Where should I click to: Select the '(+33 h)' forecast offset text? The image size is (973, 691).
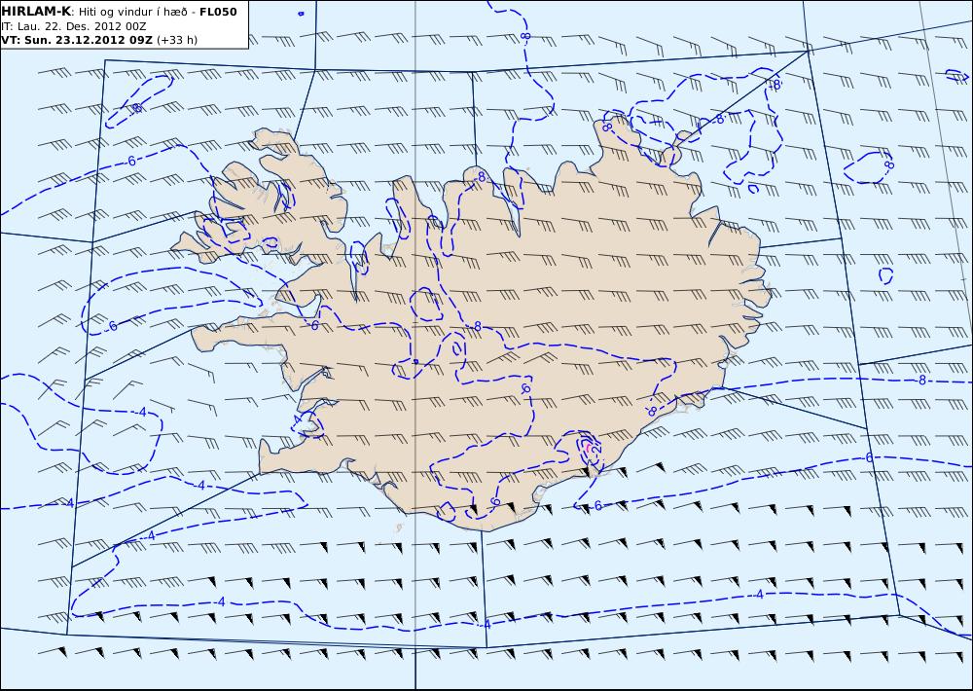[177, 40]
